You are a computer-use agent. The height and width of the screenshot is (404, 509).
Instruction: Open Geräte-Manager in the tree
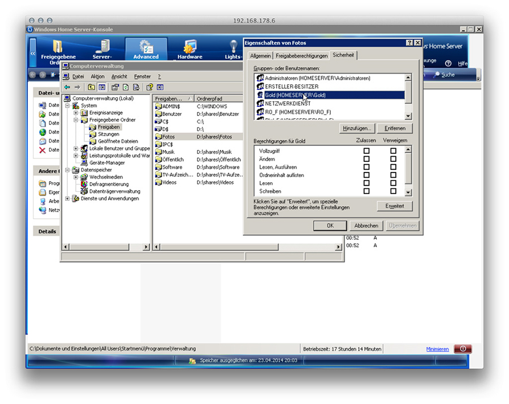[x=107, y=162]
